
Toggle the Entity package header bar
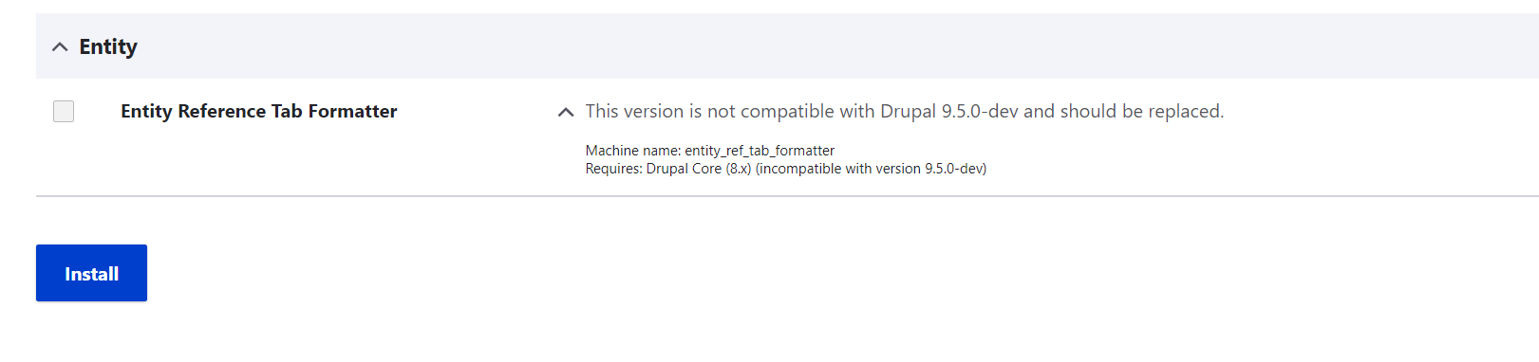(787, 46)
